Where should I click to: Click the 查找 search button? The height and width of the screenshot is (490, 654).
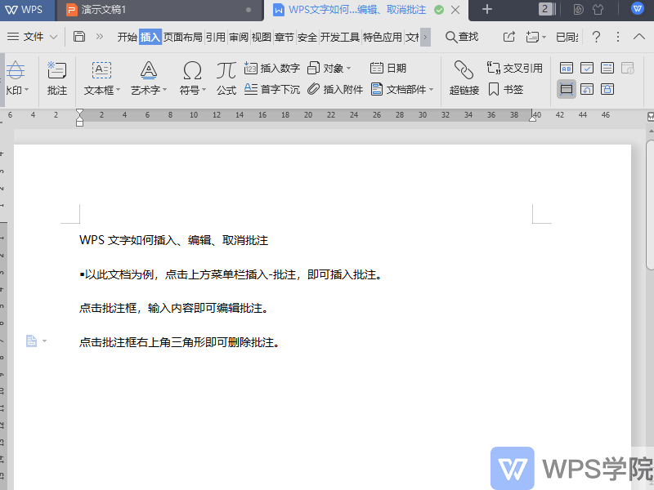coord(462,37)
